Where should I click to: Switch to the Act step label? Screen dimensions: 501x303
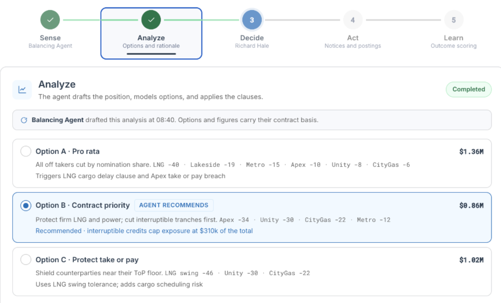click(353, 38)
